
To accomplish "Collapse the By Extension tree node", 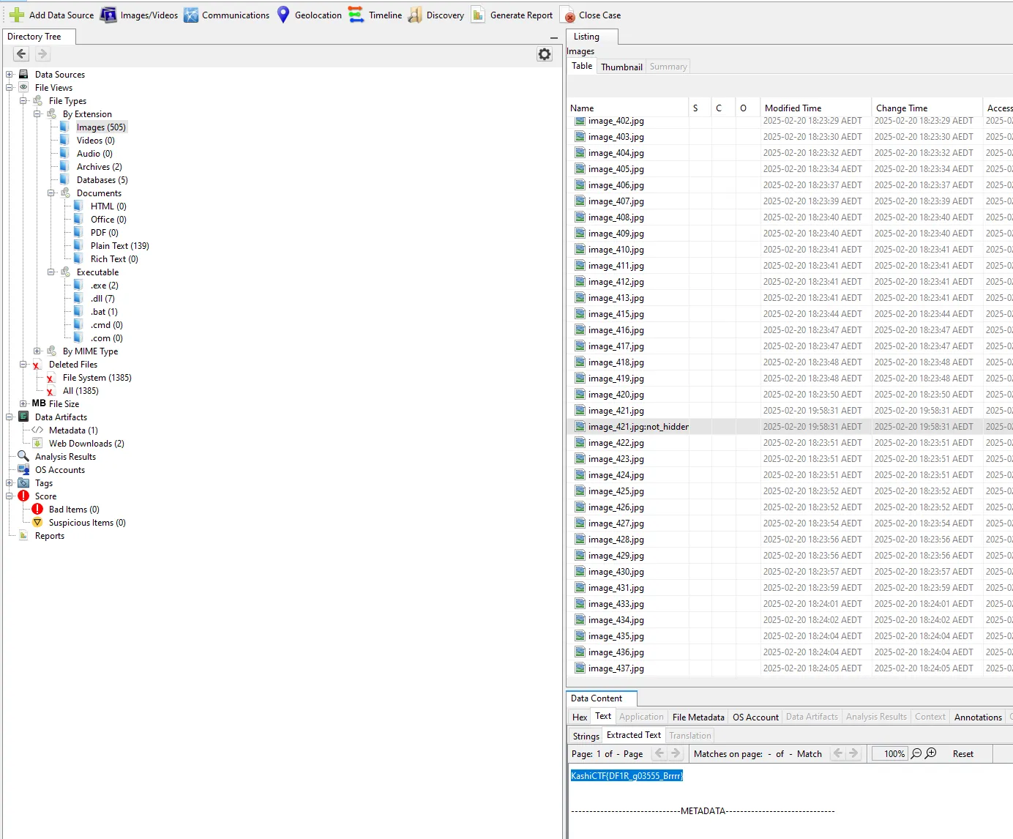I will coord(37,114).
